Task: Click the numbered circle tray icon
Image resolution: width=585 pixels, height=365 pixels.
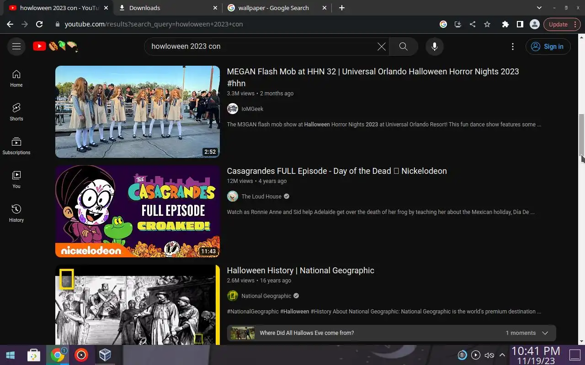Action: click(462, 355)
